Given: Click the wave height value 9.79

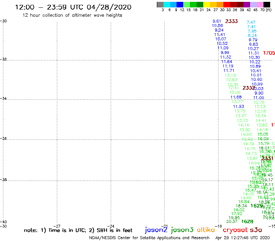Looking at the screenshot, I should click(x=253, y=40).
